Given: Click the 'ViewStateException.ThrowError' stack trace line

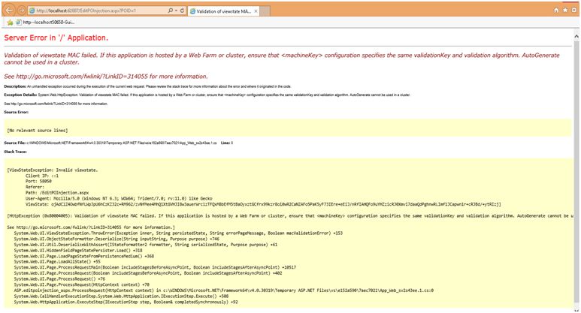Looking at the screenshot, I should [178, 233].
